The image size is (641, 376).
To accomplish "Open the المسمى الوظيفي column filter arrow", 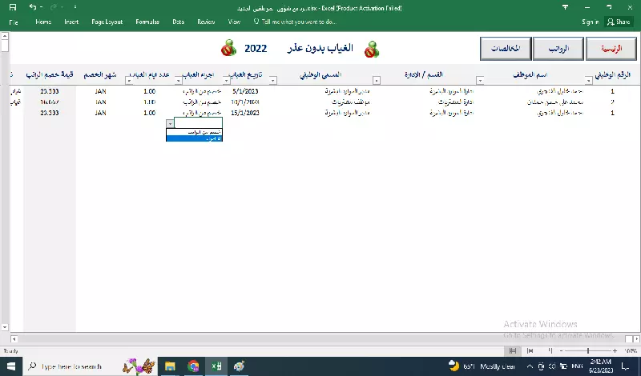I will click(272, 81).
